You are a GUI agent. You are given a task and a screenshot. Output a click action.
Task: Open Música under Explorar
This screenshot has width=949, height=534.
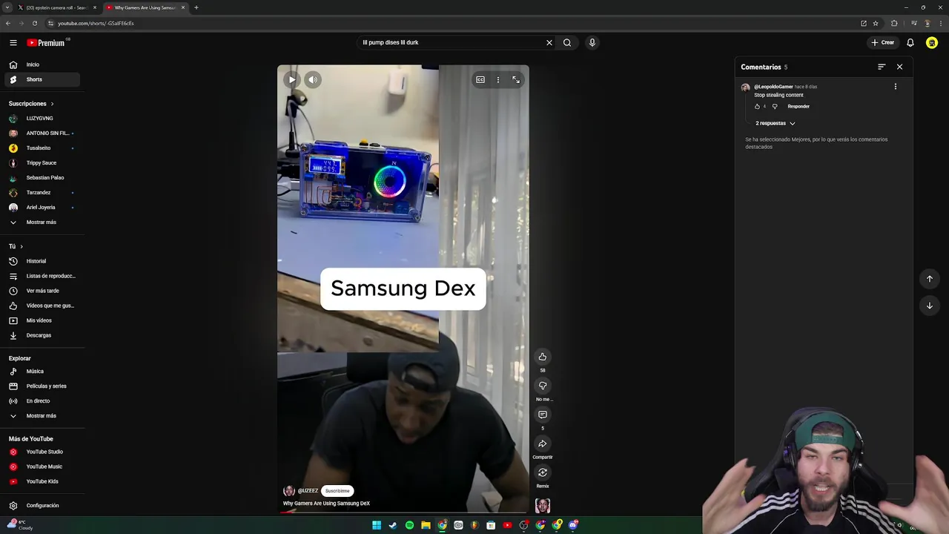(42, 372)
